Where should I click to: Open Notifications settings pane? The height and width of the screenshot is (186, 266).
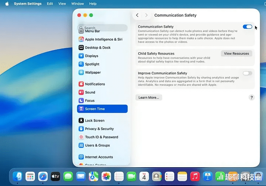tap(102, 84)
